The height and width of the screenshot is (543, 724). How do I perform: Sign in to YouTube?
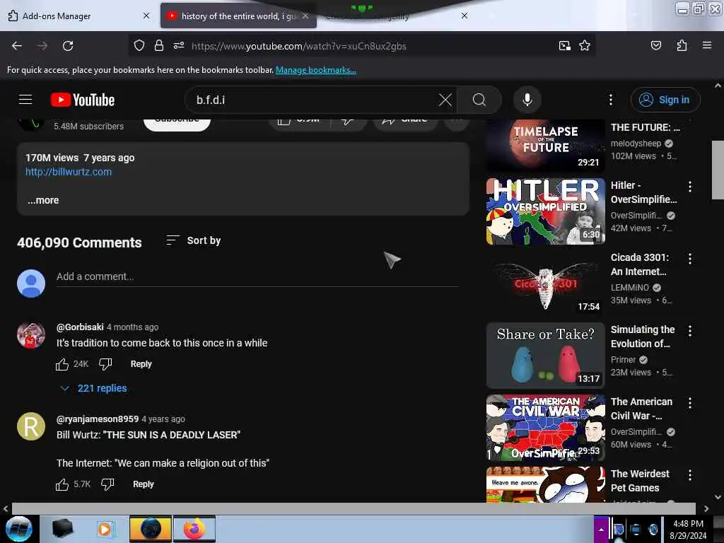pyautogui.click(x=665, y=100)
